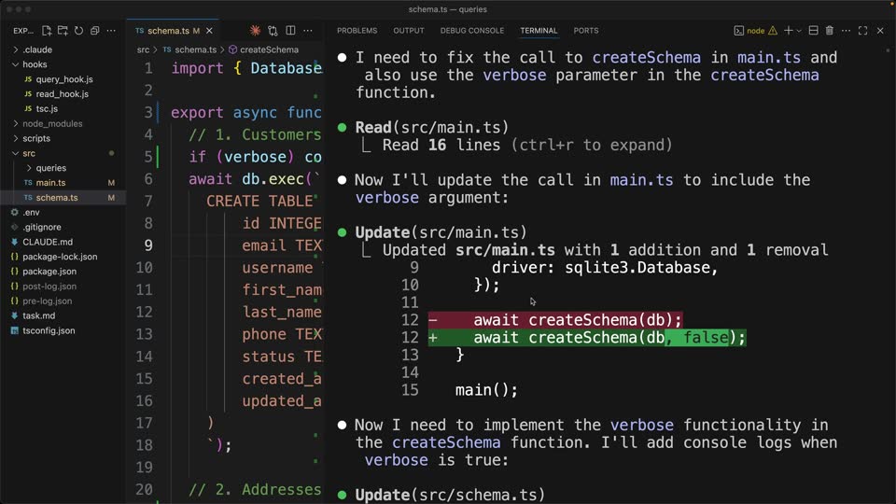Open editor more actions ellipsis menu
This screenshot has width=896, height=504.
click(308, 30)
